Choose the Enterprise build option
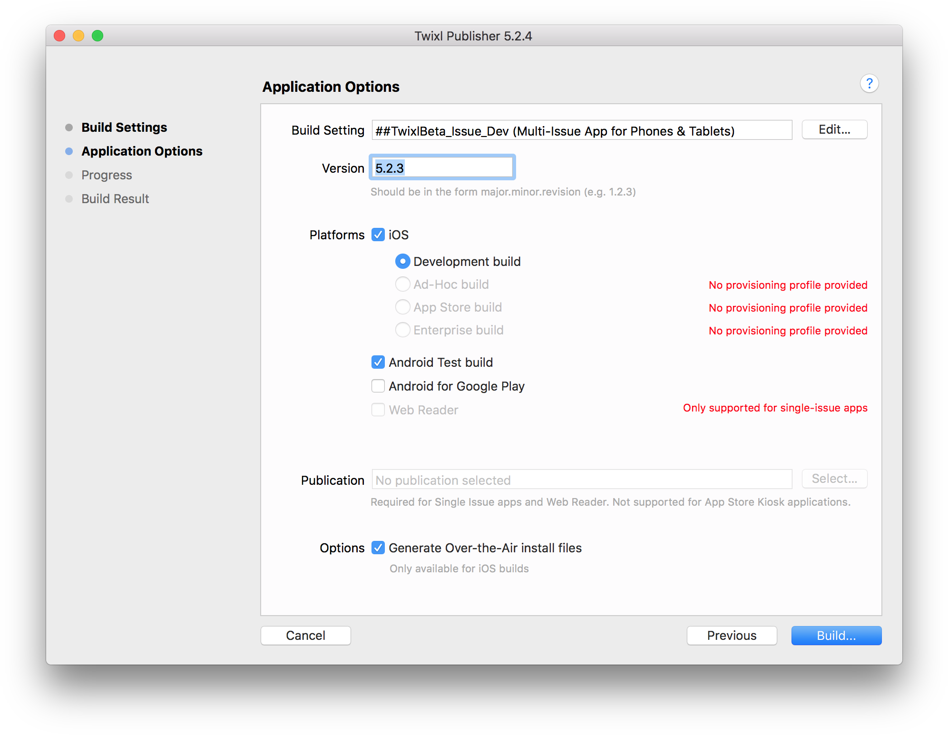Image resolution: width=948 pixels, height=735 pixels. coord(402,330)
